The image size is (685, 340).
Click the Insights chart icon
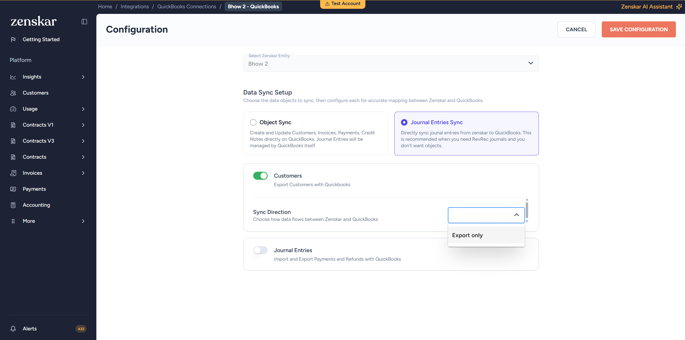click(x=13, y=77)
